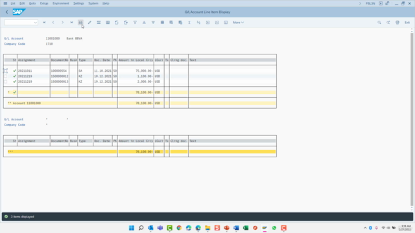Click the Select Layout icon

point(171,23)
